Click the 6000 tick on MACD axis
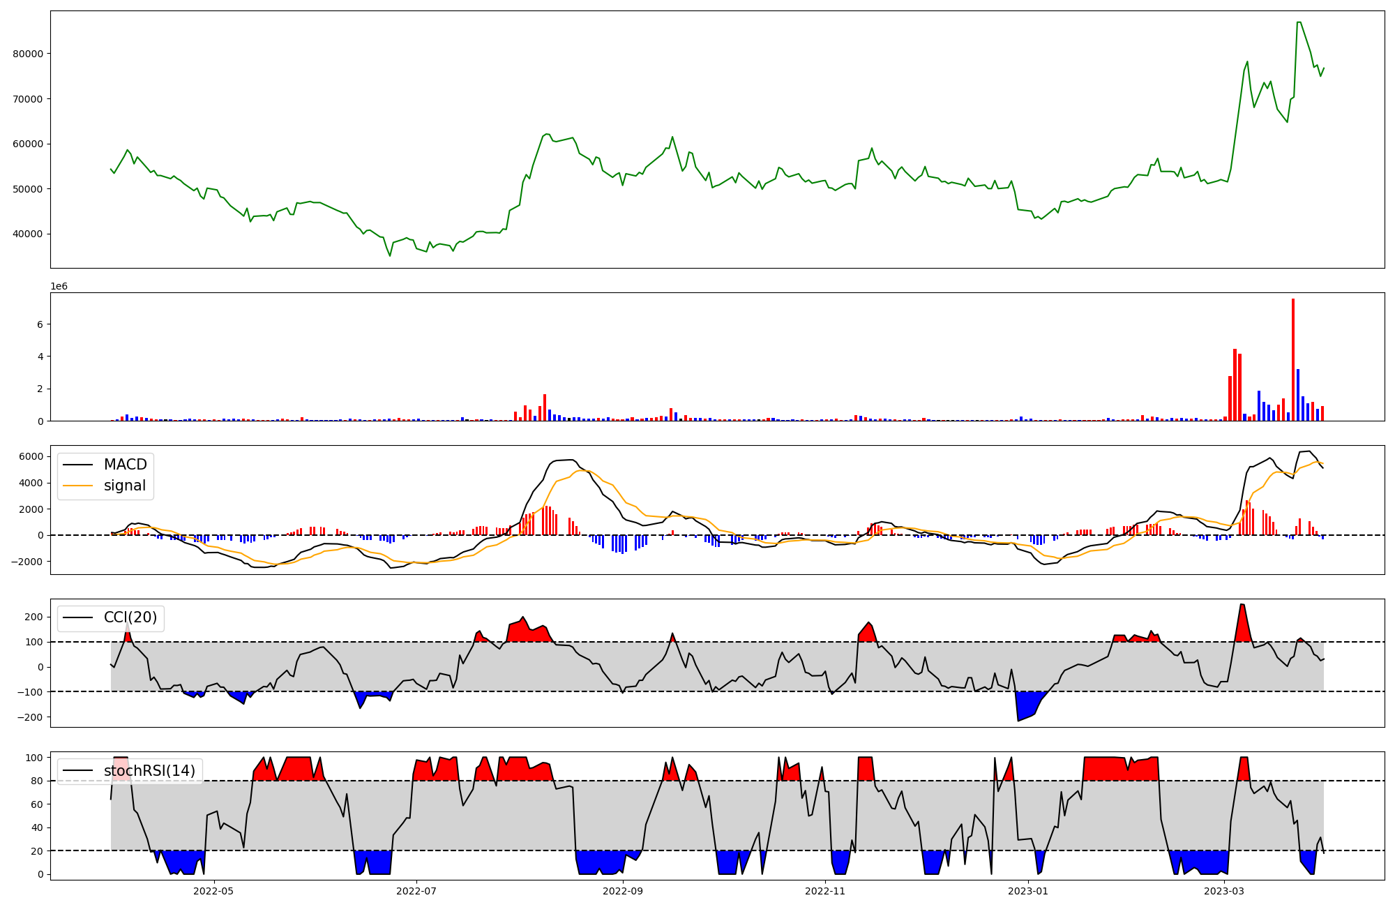This screenshot has height=907, width=1395. (x=32, y=456)
